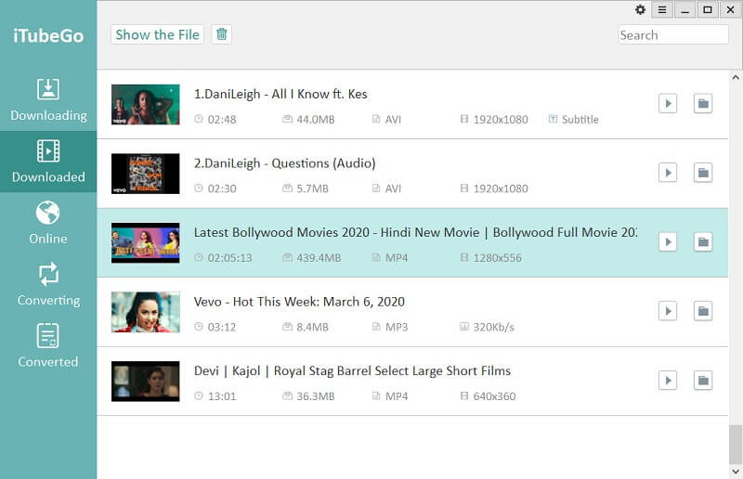Switch to the Downloaded tab

pyautogui.click(x=48, y=162)
